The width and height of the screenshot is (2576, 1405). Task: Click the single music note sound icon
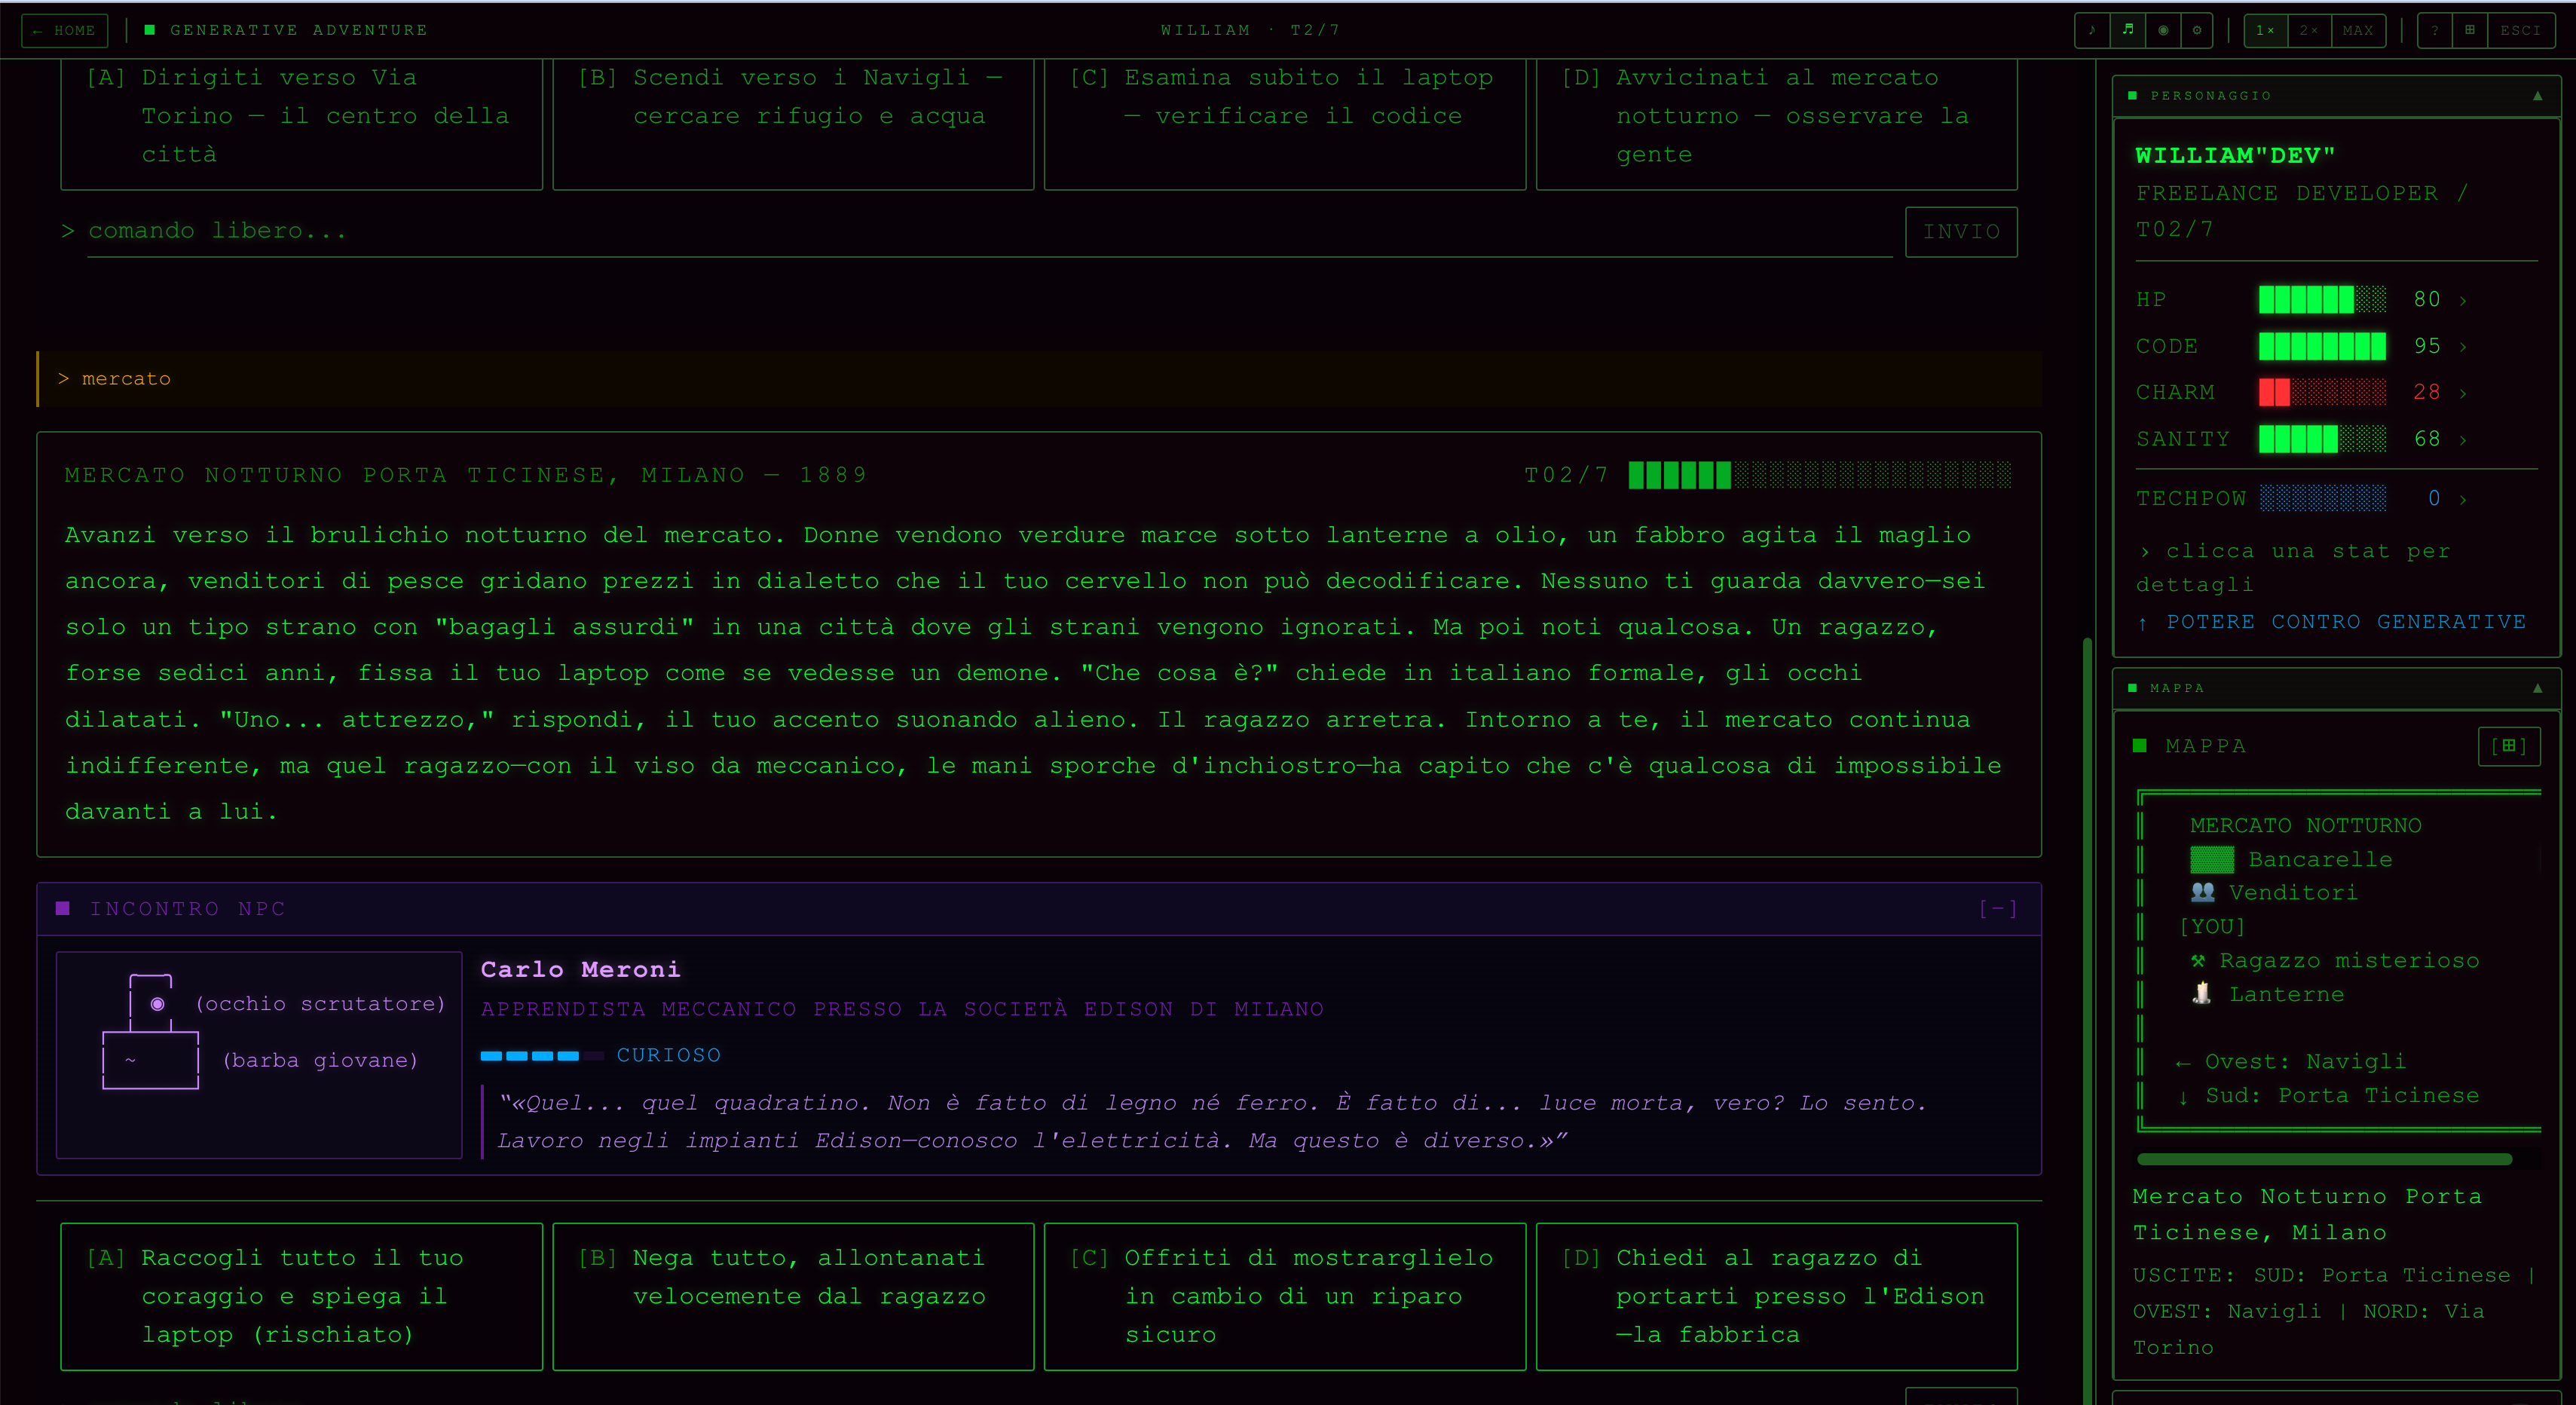click(2092, 30)
